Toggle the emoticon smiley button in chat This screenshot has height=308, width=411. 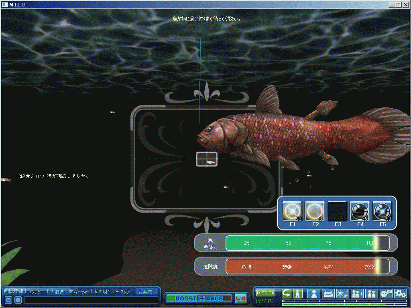click(x=18, y=300)
